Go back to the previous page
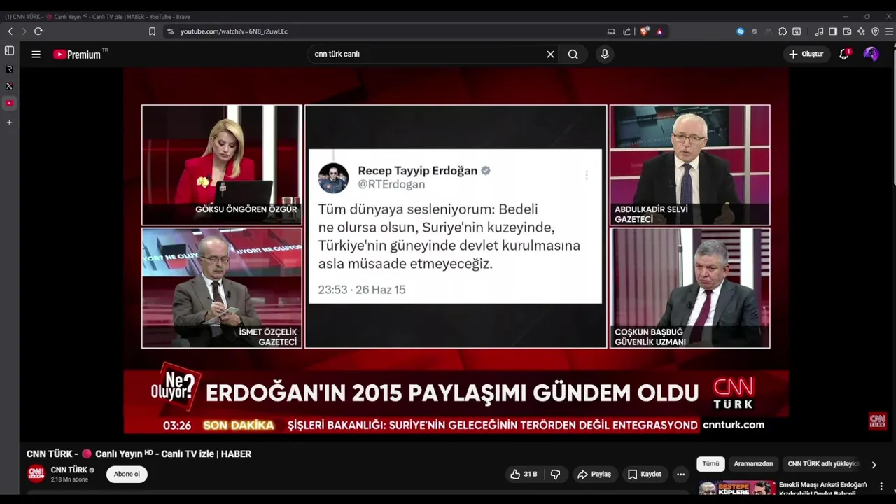896x504 pixels. coord(10,31)
